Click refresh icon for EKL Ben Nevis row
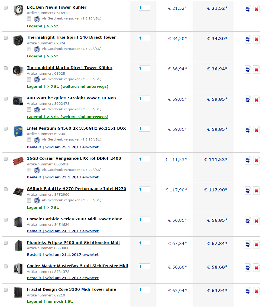 [x=248, y=9]
